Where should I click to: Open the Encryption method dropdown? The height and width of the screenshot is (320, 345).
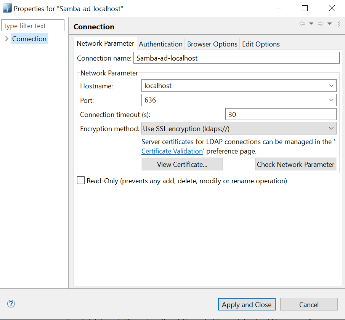coord(239,128)
